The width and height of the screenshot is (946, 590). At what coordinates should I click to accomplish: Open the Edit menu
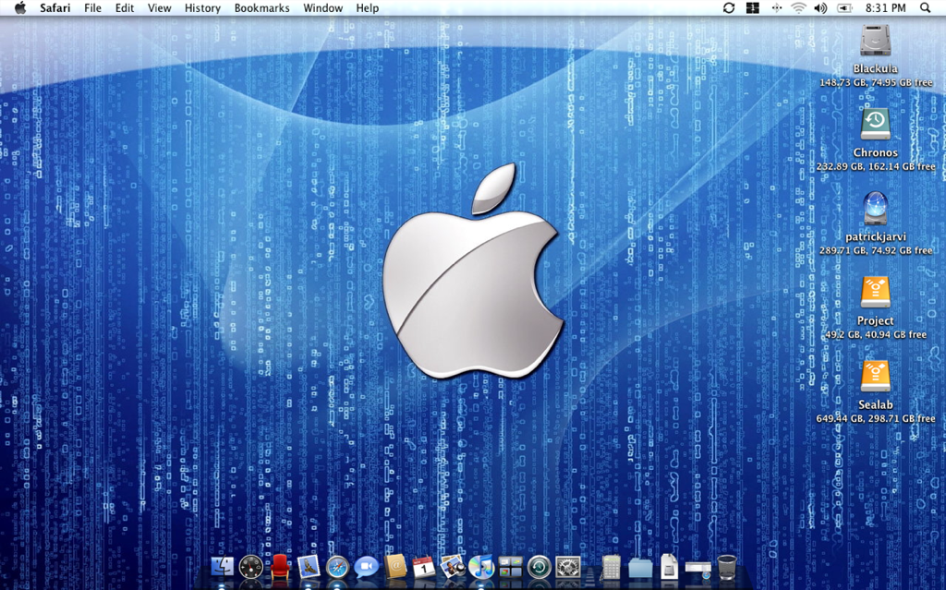[125, 7]
